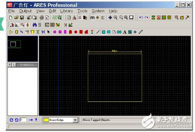
Task: Zoom to area using the frame icon
Action: click(131, 18)
